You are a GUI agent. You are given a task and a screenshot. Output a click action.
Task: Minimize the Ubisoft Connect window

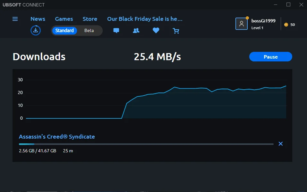(276, 5)
